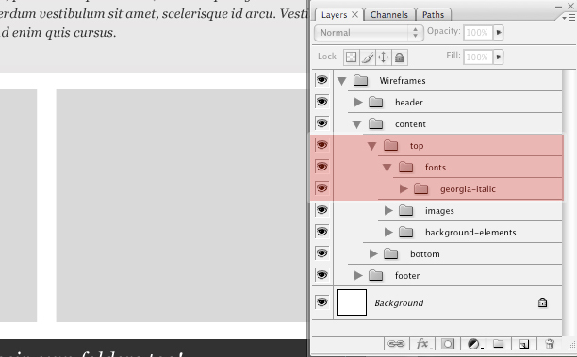
Task: Open the Normal blend mode dropdown
Action: 369,33
